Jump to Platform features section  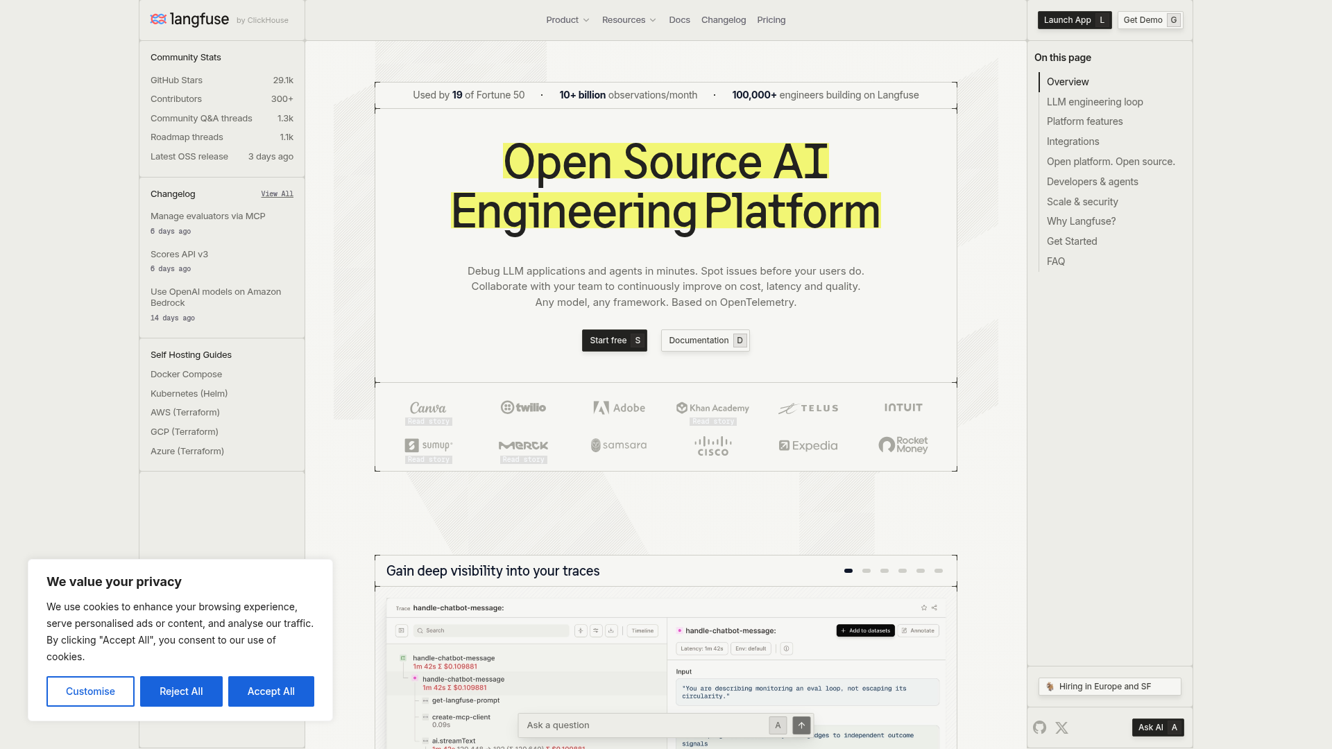(x=1084, y=121)
